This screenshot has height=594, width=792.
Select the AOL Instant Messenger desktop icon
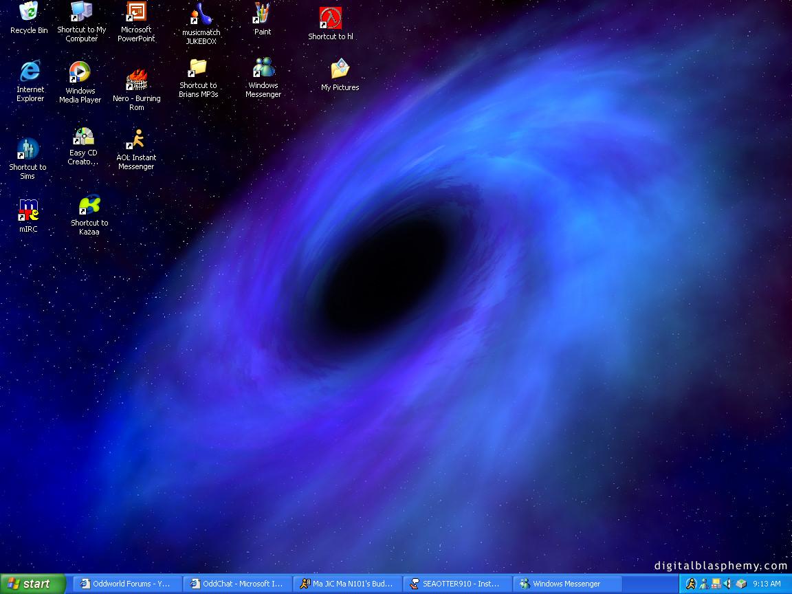pyautogui.click(x=136, y=140)
